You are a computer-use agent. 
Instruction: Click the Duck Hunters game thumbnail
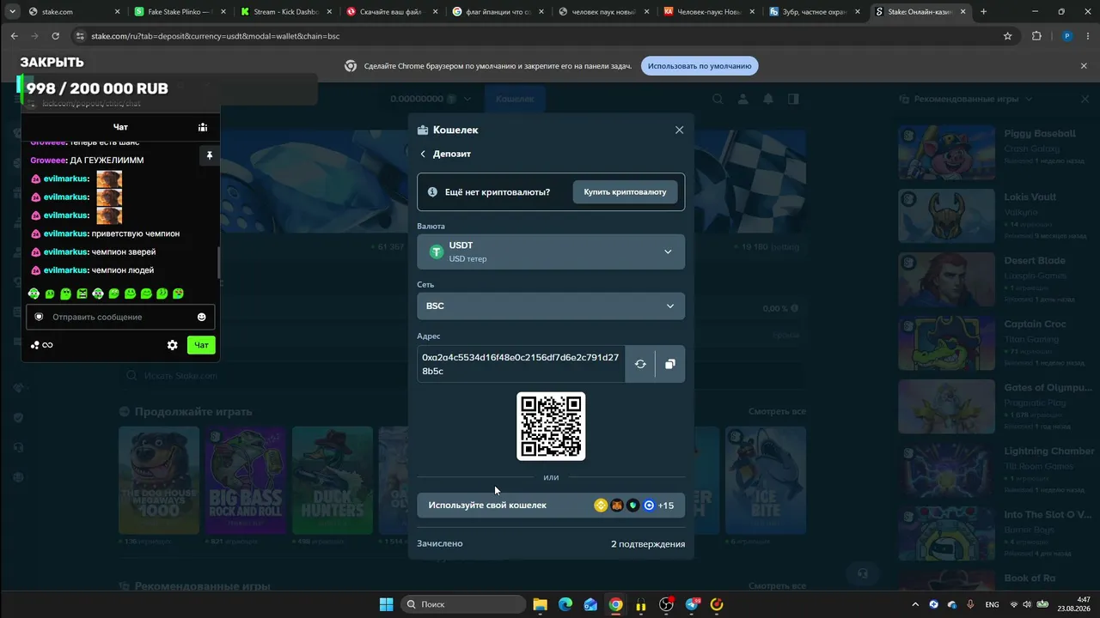(x=333, y=481)
